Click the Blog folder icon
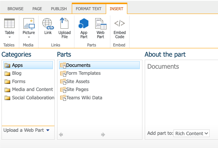The image size is (218, 148). click(8, 74)
